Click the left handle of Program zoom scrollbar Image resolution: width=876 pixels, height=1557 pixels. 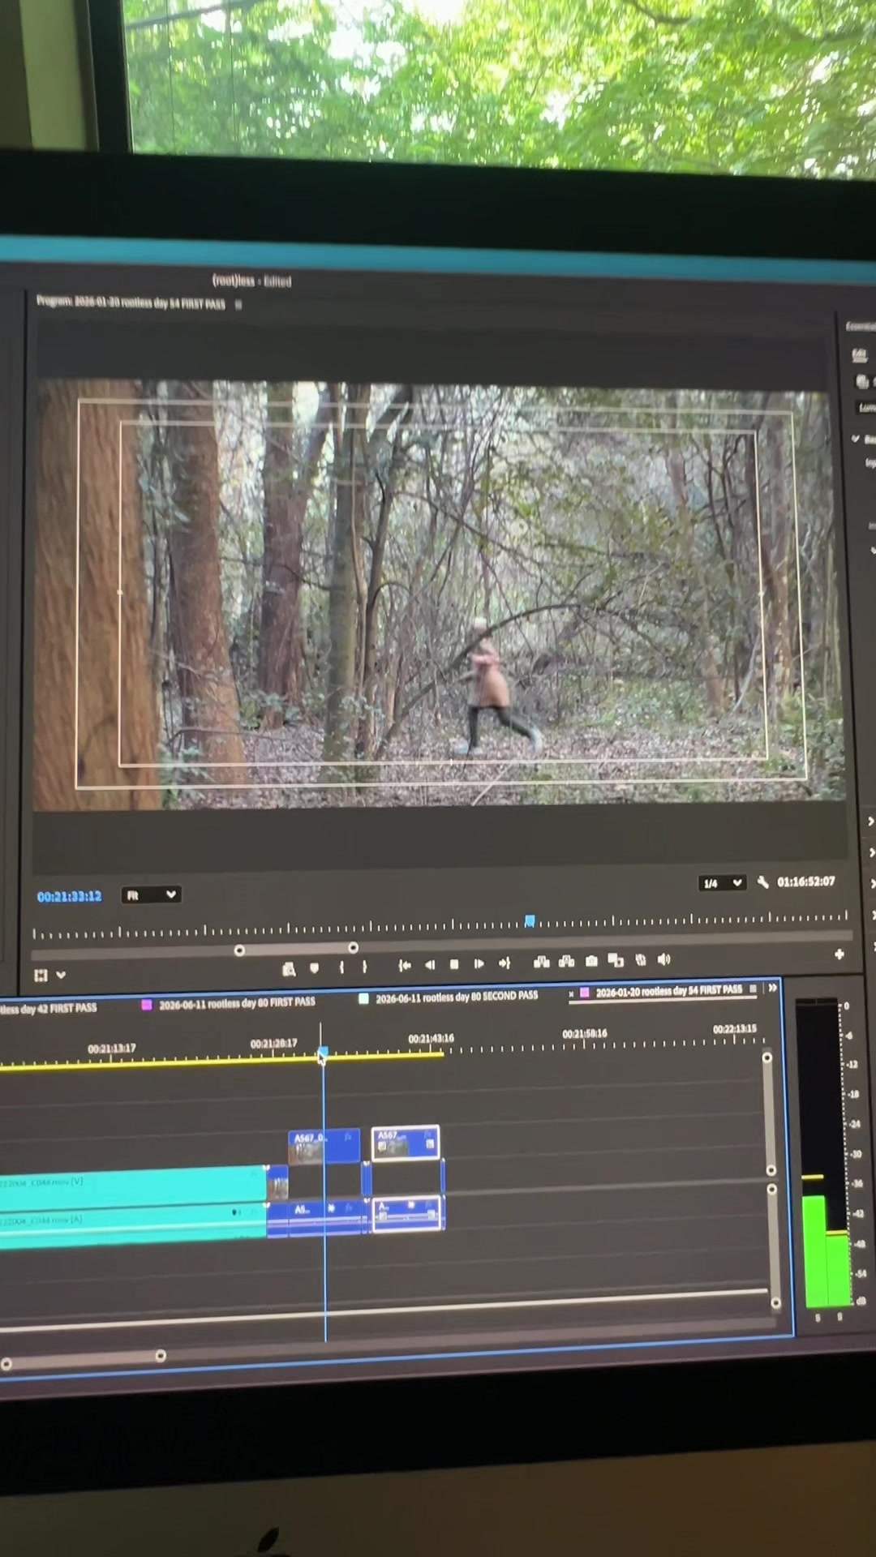click(239, 950)
